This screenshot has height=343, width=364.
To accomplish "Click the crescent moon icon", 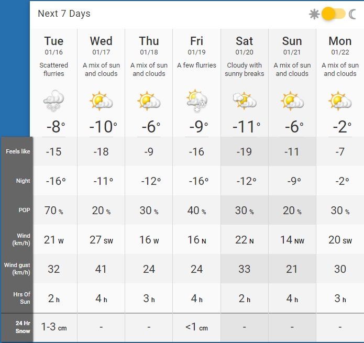I will tap(352, 14).
